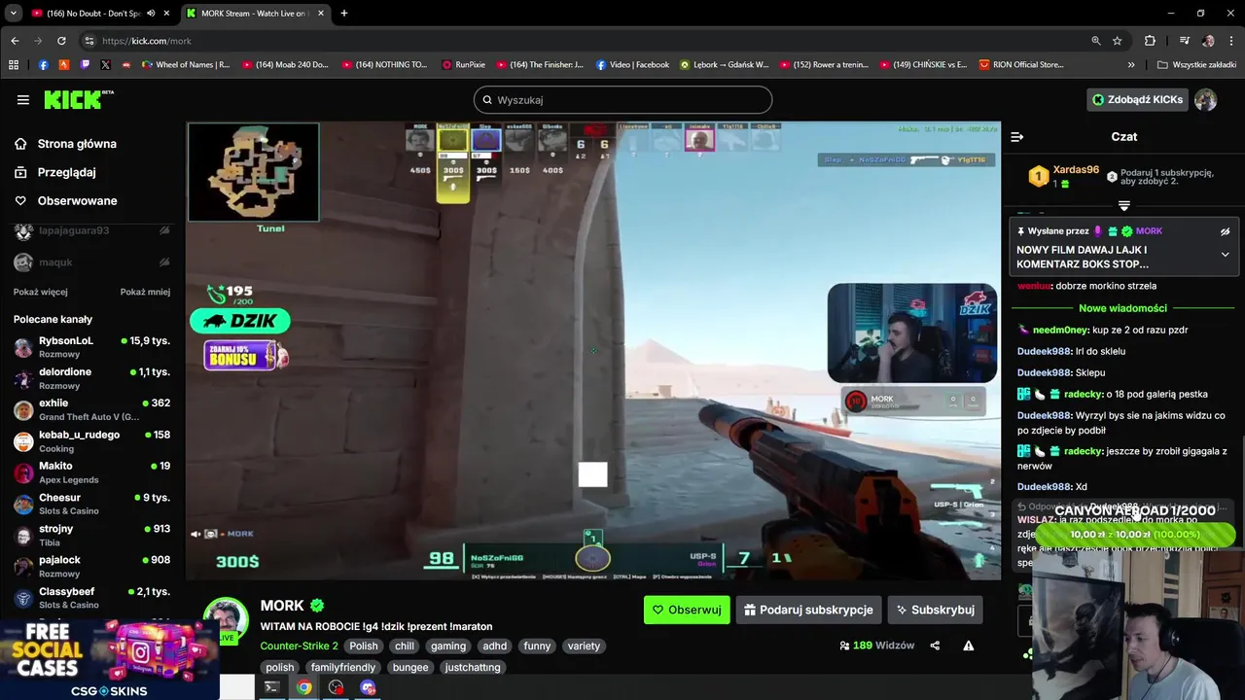Click the KICK logo
This screenshot has width=1245, height=700.
(x=78, y=99)
